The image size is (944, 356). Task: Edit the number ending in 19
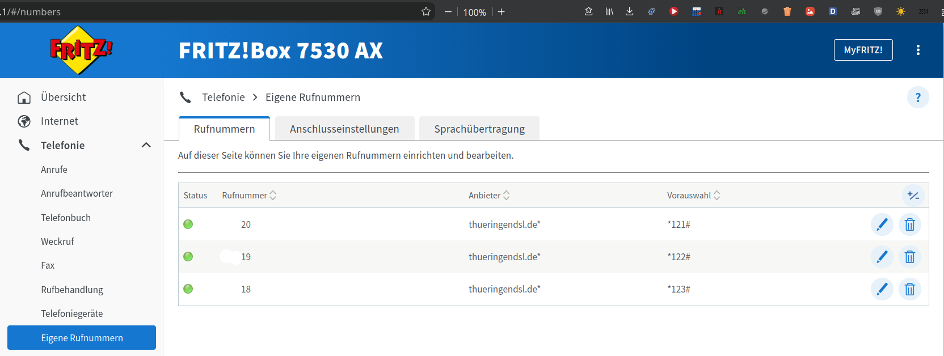(882, 257)
